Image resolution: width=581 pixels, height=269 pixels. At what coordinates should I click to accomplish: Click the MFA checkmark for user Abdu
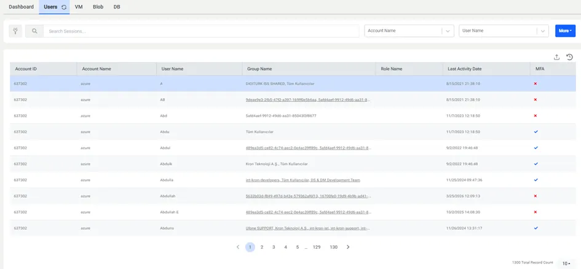click(536, 131)
